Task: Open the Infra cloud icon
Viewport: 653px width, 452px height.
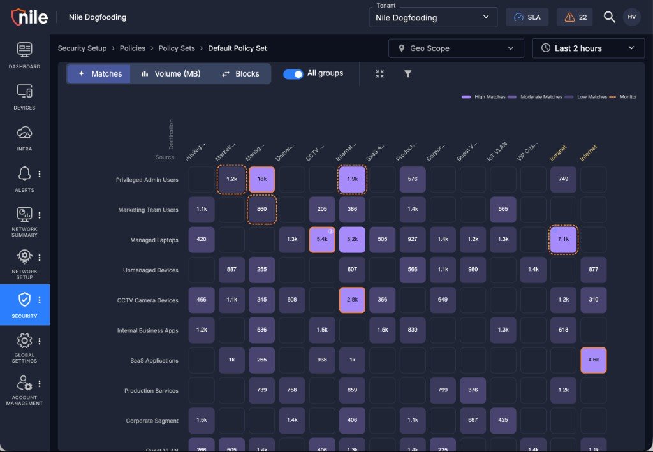Action: (x=24, y=133)
